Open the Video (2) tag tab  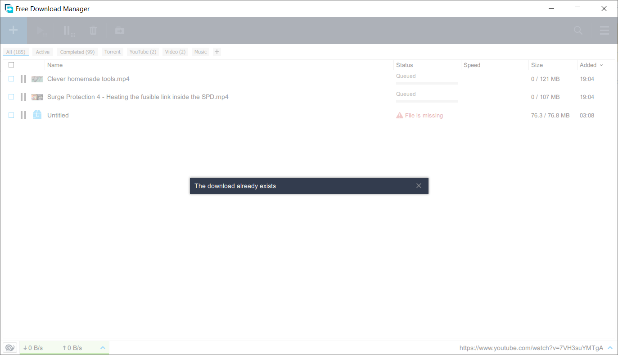tap(175, 52)
